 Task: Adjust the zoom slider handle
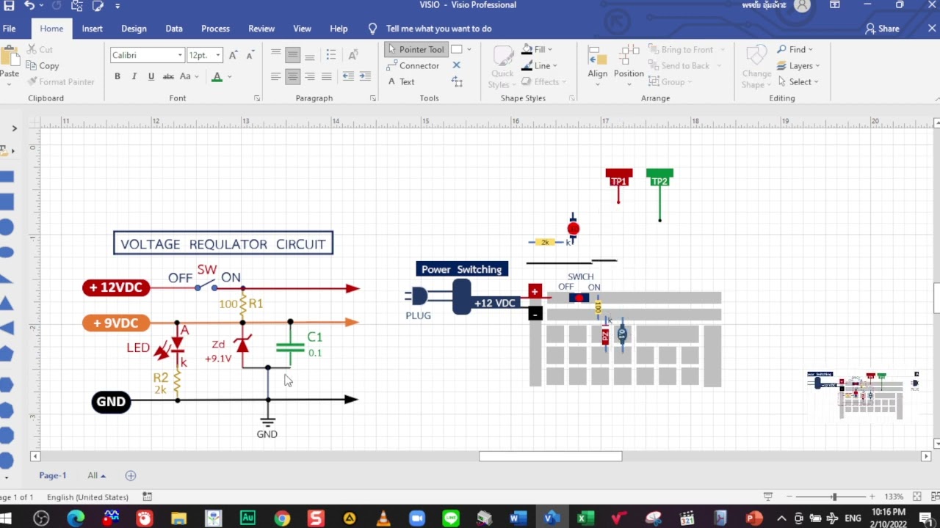(x=834, y=496)
